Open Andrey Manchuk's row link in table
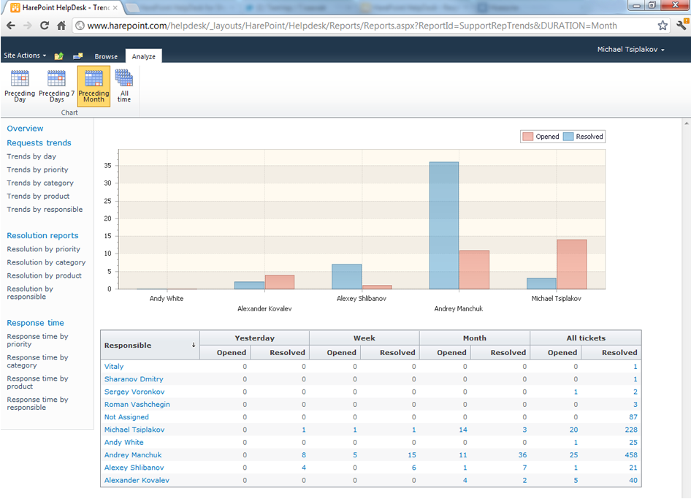 click(x=132, y=455)
